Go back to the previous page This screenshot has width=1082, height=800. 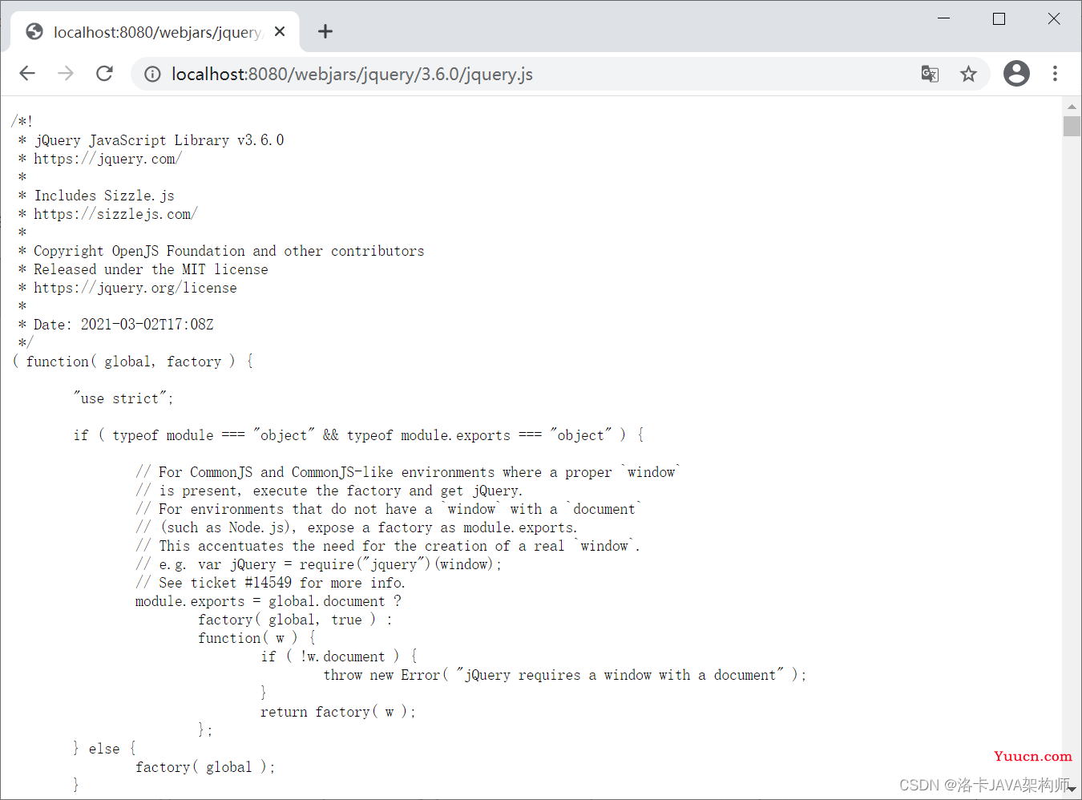tap(27, 74)
